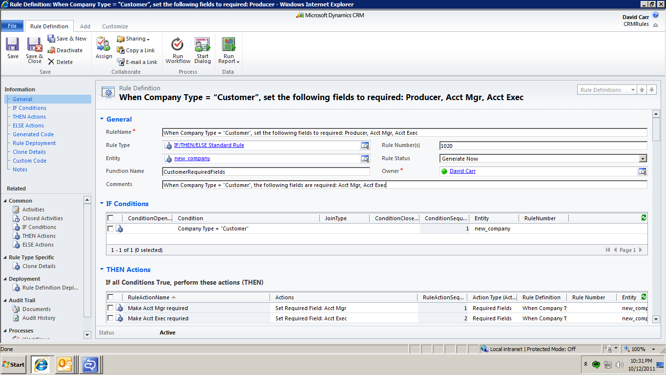This screenshot has height=375, width=666.
Task: Sort by RuleActionName column header
Action: (x=148, y=297)
